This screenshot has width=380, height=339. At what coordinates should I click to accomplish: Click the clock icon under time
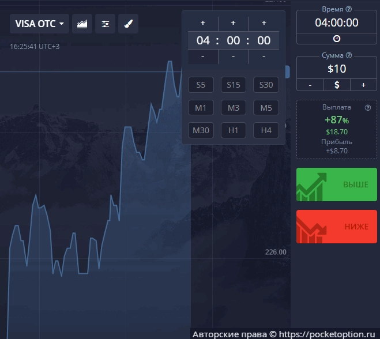[337, 39]
